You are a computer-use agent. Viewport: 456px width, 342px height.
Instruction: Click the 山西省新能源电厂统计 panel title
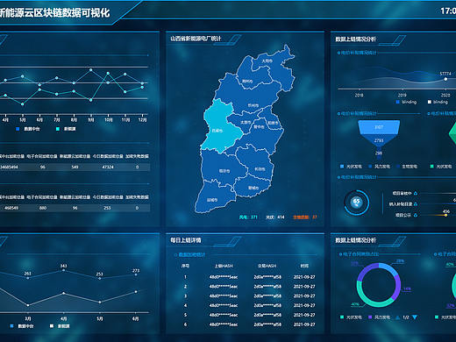196,39
